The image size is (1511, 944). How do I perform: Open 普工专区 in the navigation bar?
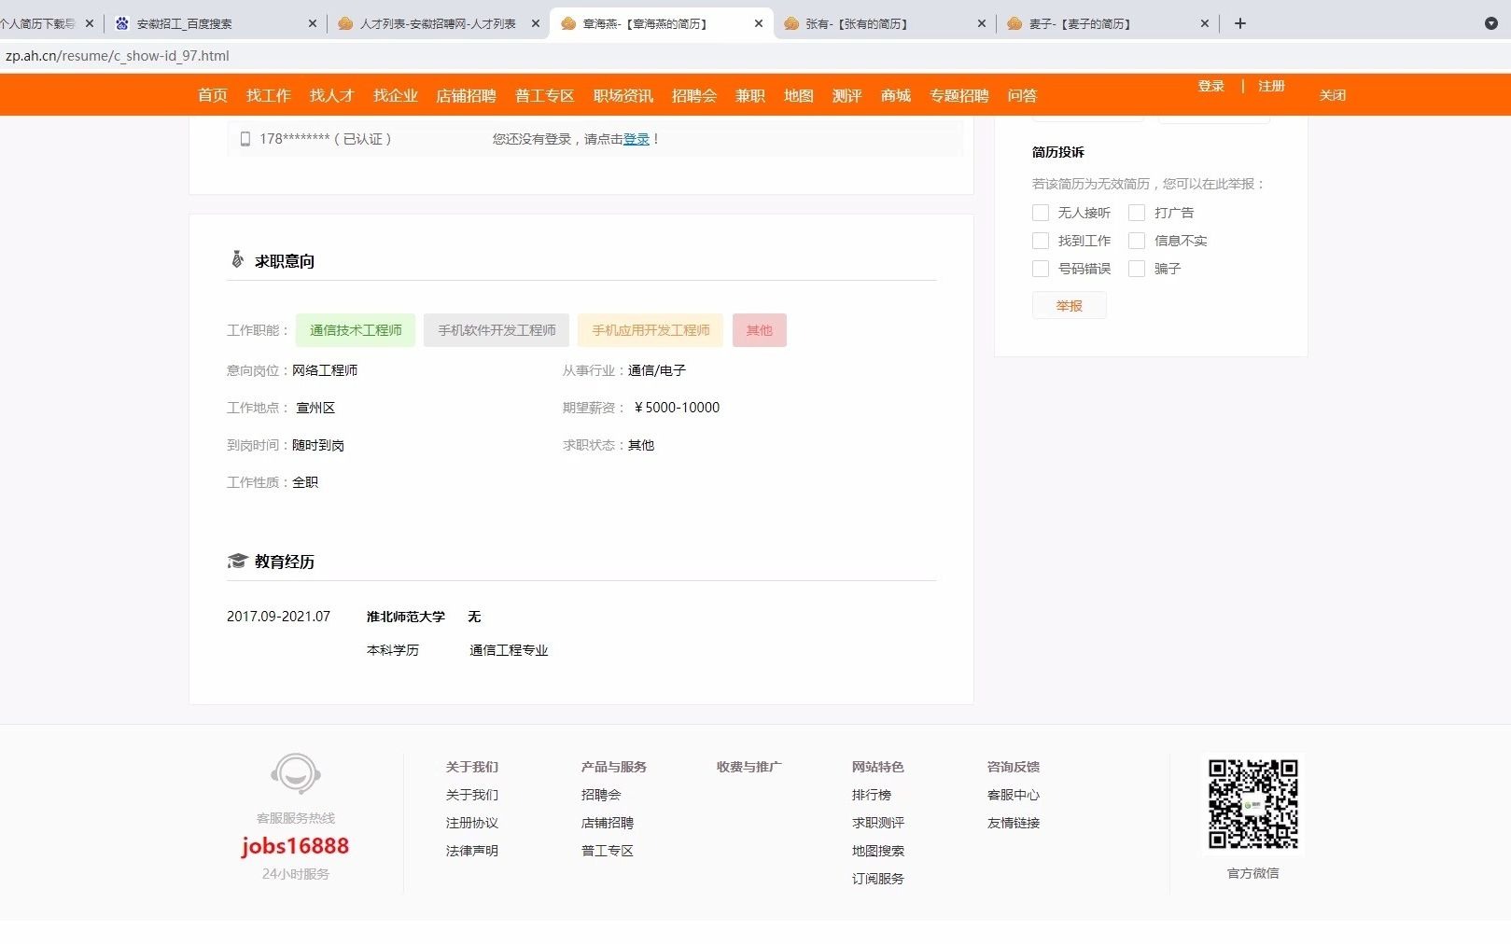545,95
